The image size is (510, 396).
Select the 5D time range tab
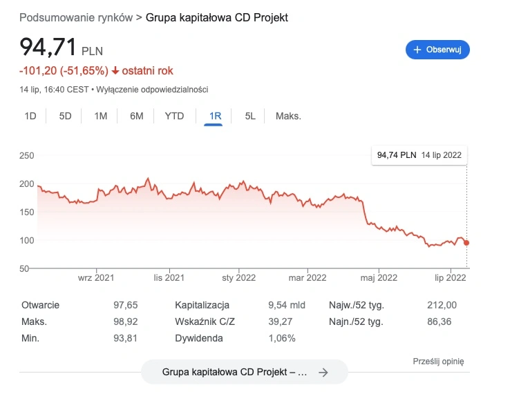[x=65, y=116]
